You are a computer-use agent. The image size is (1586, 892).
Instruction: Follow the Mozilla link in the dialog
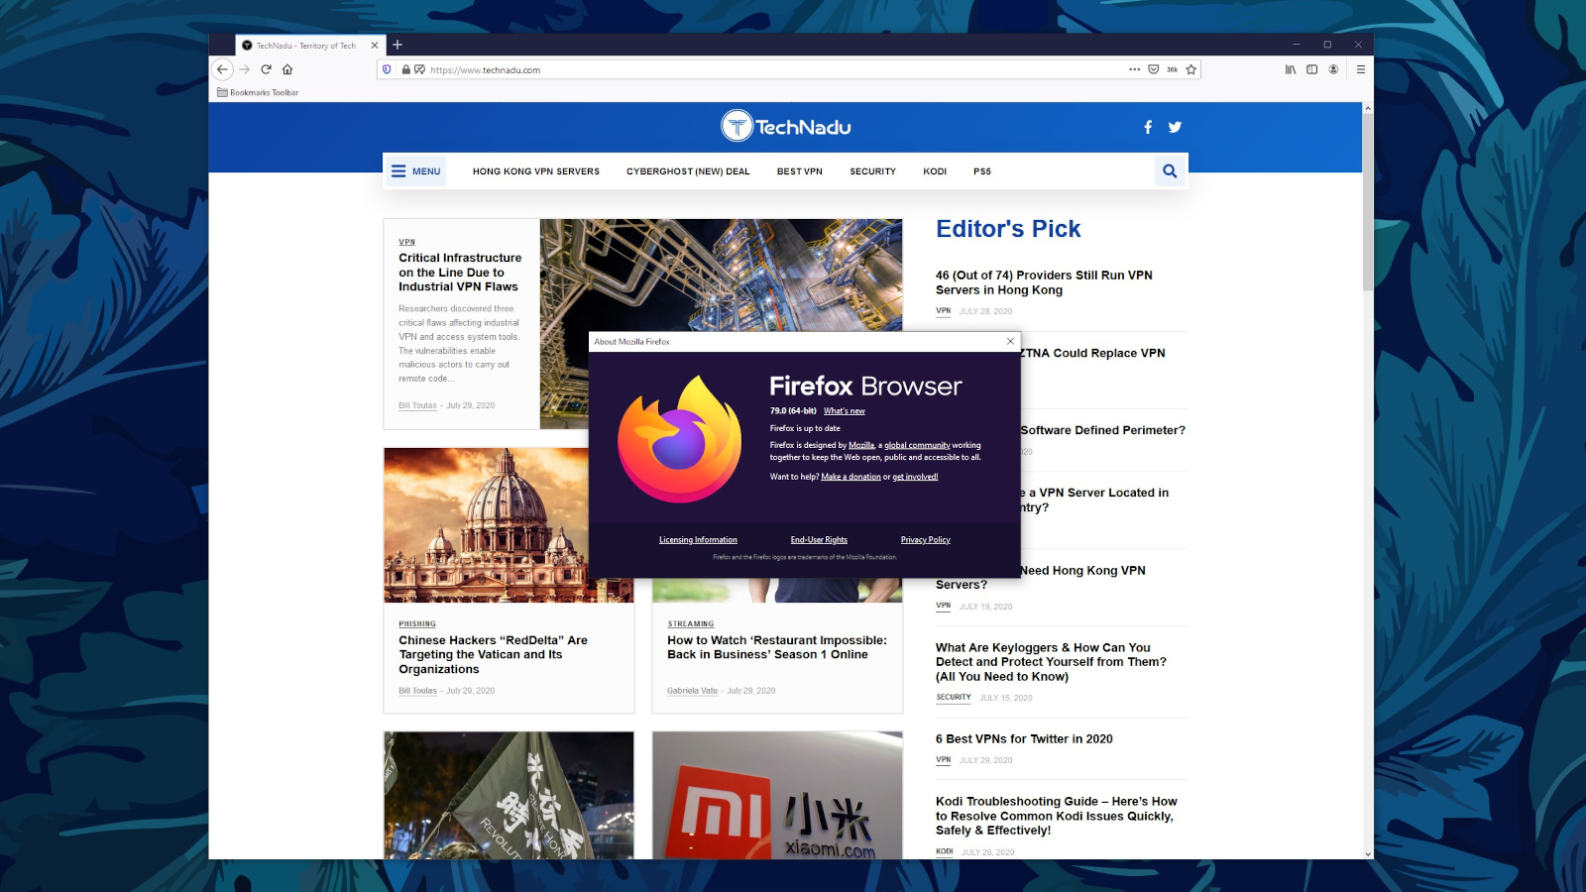coord(861,445)
